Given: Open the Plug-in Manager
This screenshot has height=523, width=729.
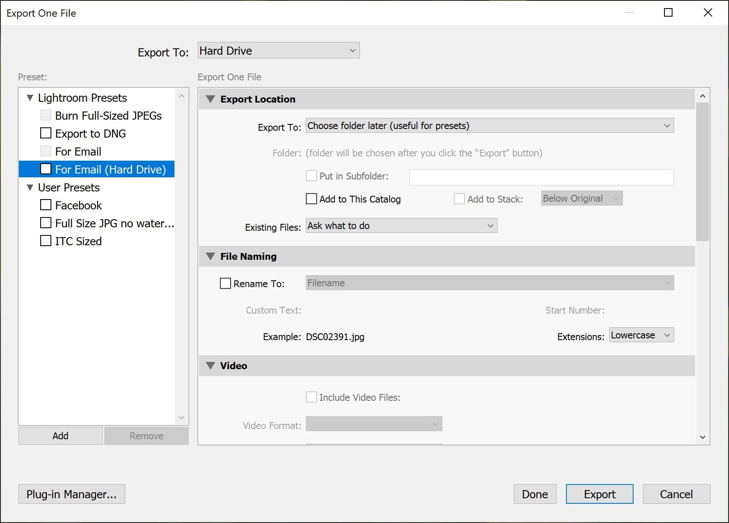Looking at the screenshot, I should (x=71, y=494).
